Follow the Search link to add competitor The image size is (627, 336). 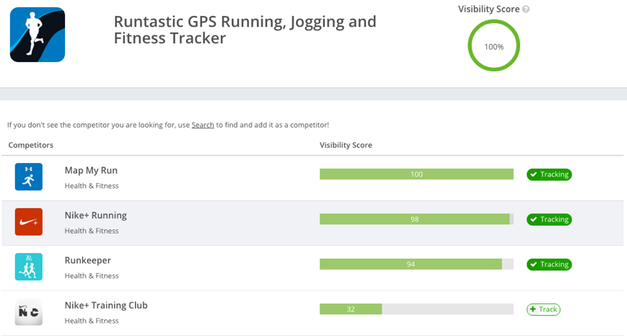[203, 125]
